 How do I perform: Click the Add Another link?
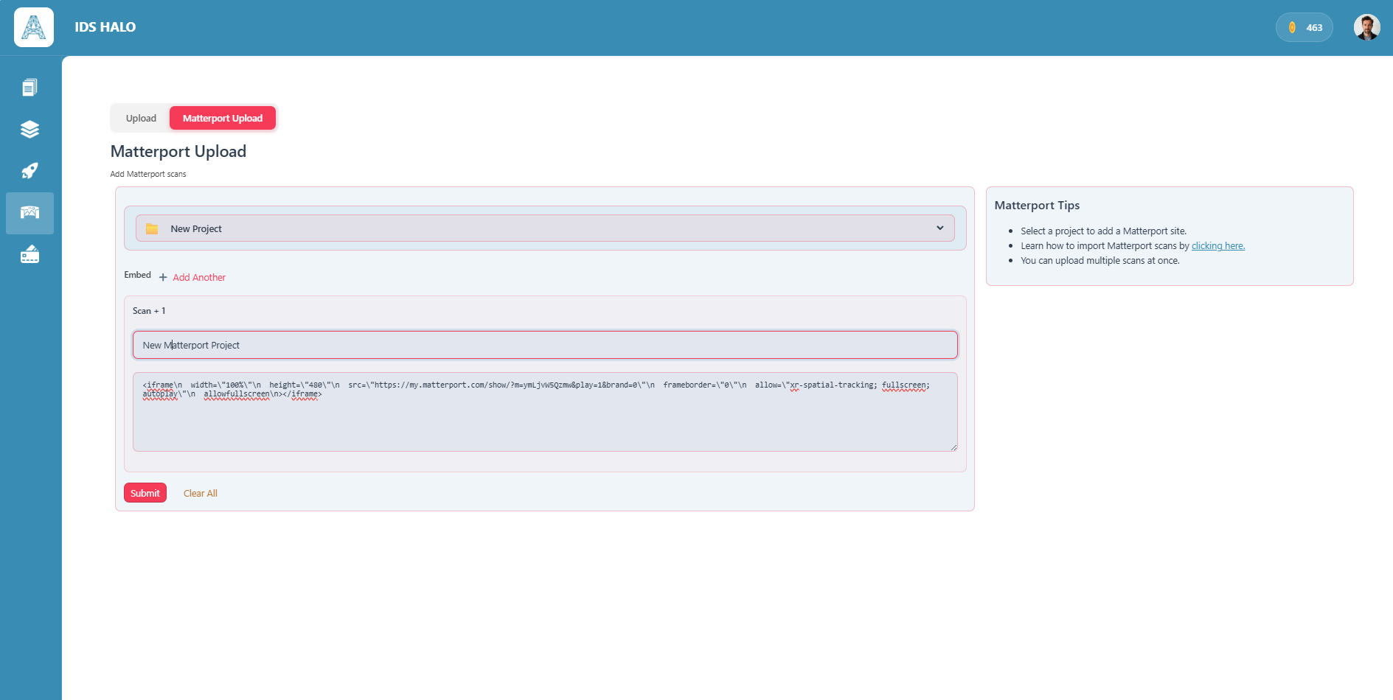pos(199,278)
